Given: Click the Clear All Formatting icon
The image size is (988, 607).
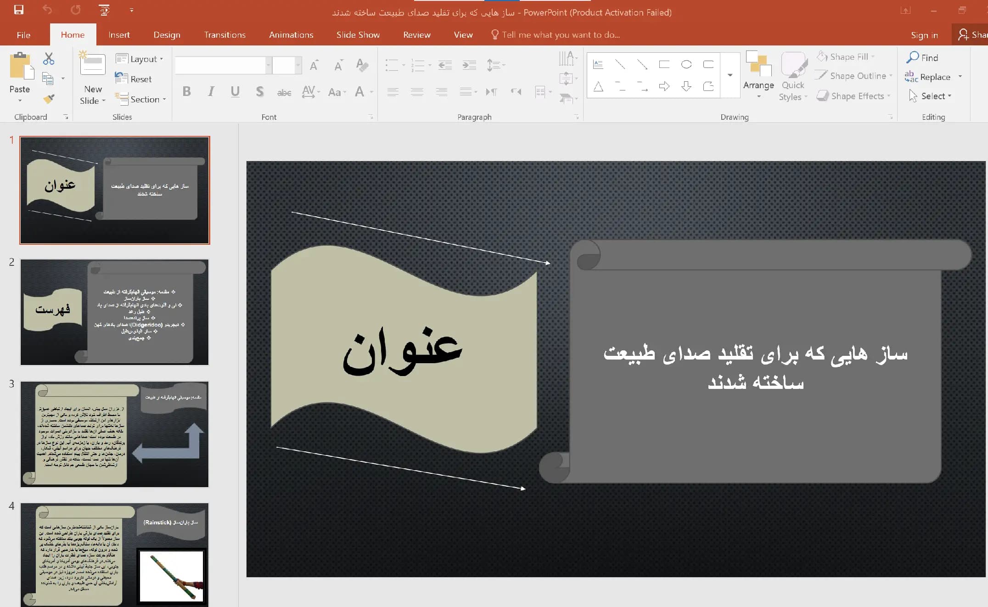Looking at the screenshot, I should coord(362,65).
